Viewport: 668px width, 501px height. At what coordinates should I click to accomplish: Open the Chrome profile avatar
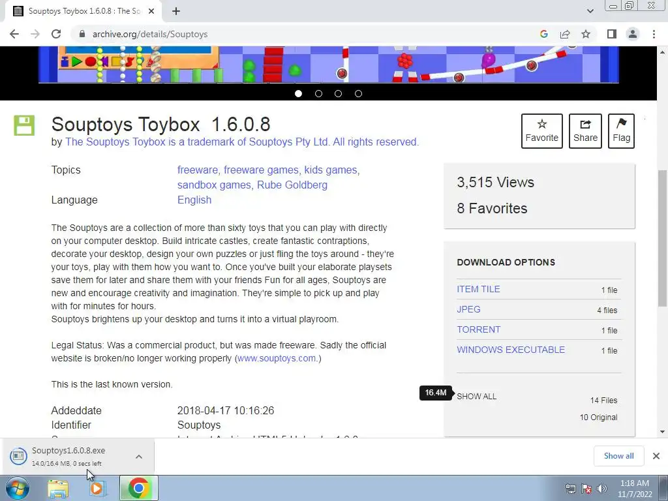[x=633, y=34]
